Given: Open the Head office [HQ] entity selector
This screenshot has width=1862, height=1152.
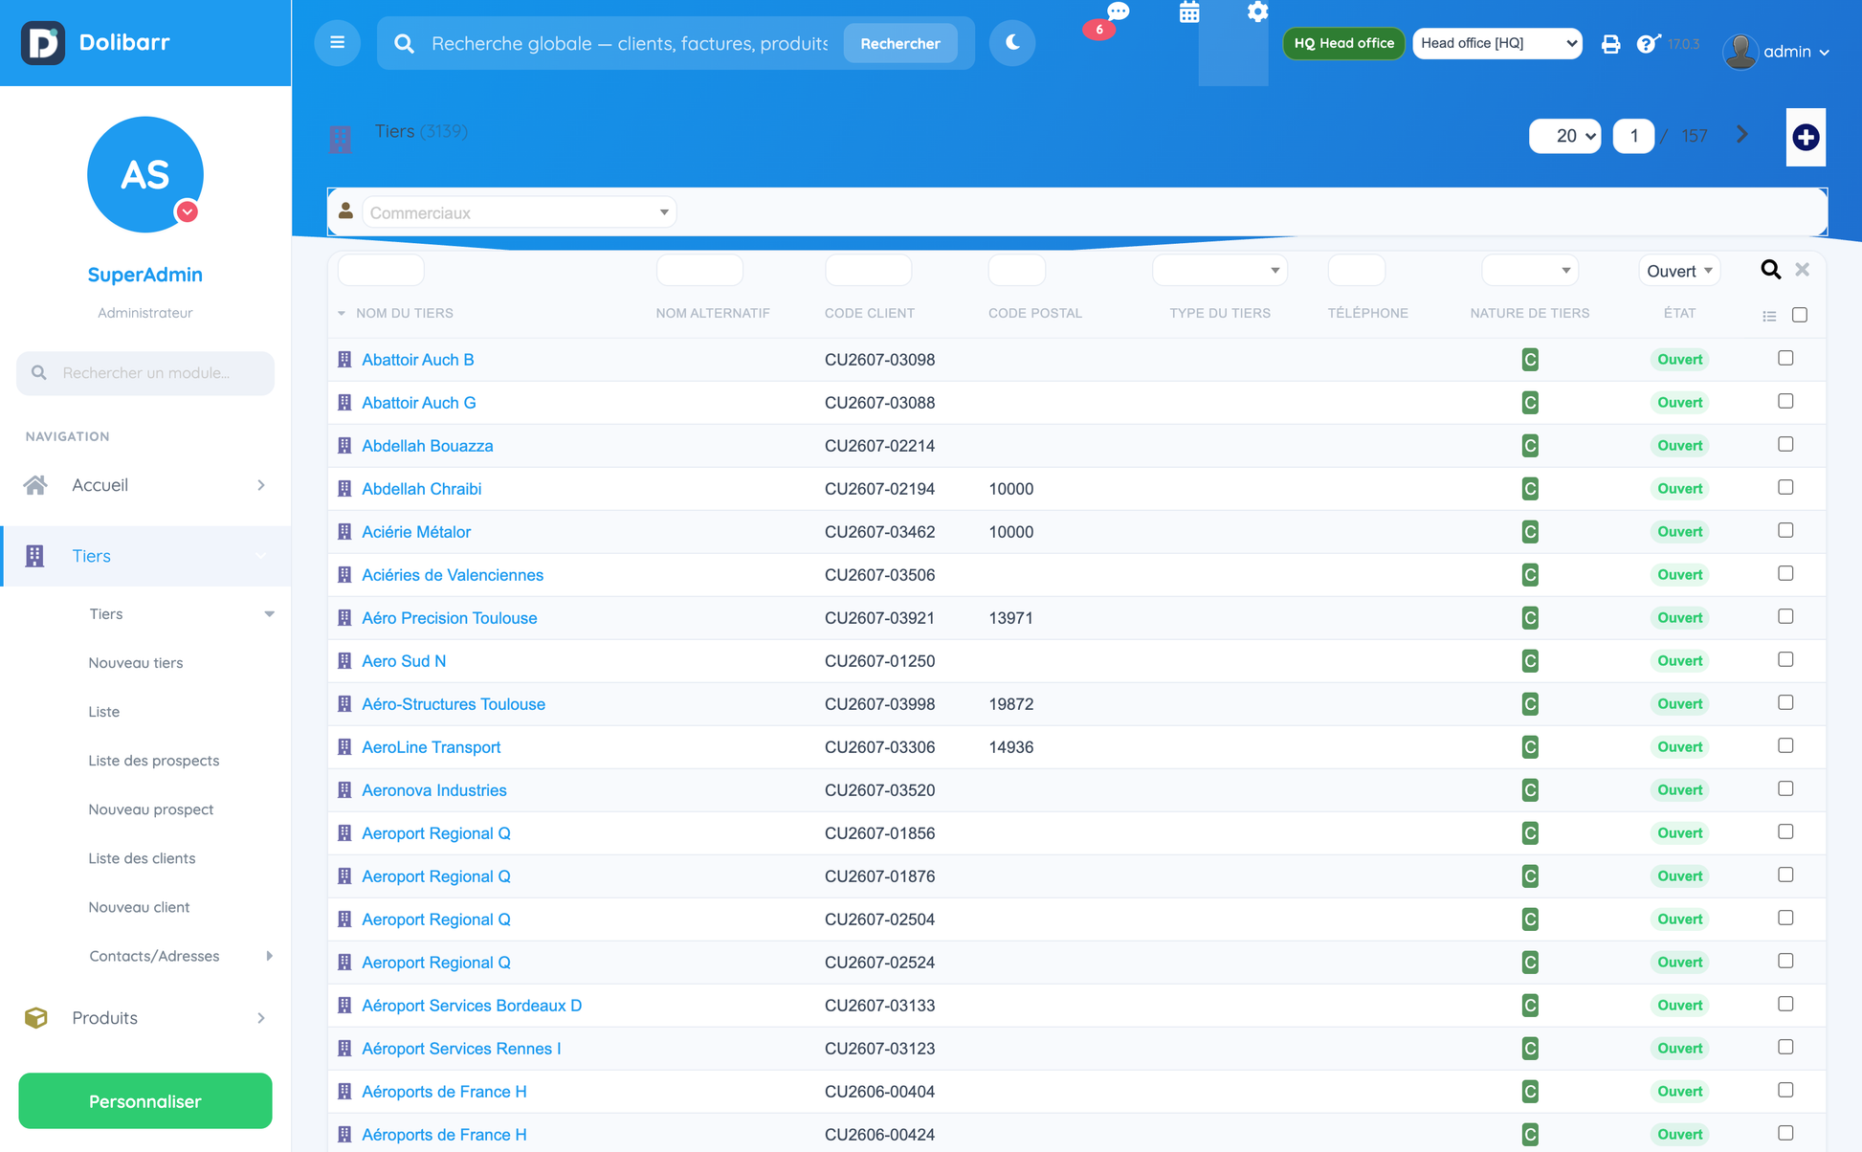Looking at the screenshot, I should coord(1496,43).
